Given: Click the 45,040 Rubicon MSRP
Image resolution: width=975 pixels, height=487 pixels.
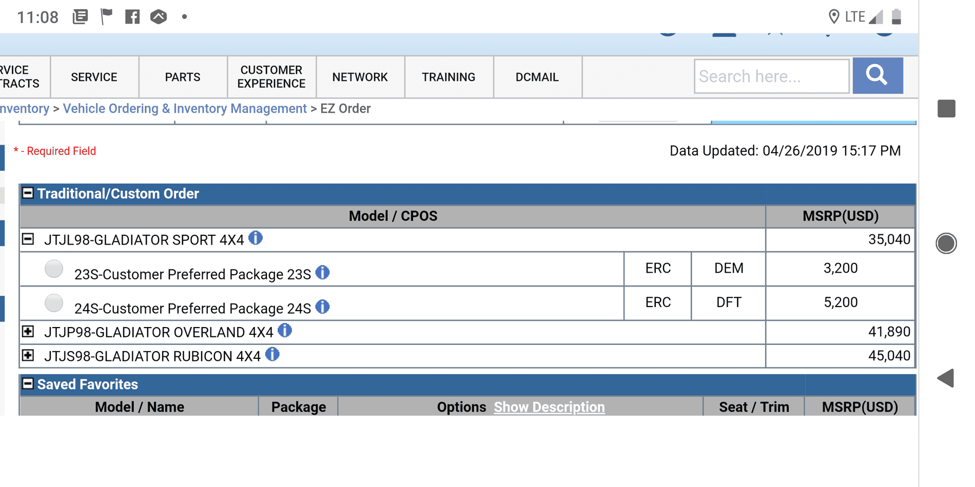Looking at the screenshot, I should pos(889,356).
